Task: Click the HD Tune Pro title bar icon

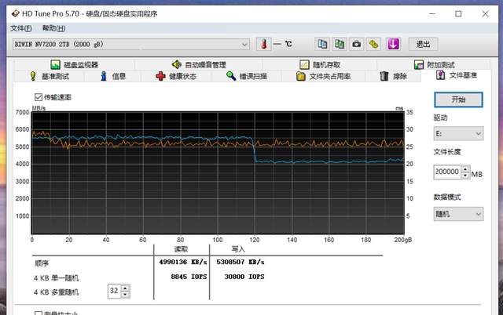Action: 16,14
